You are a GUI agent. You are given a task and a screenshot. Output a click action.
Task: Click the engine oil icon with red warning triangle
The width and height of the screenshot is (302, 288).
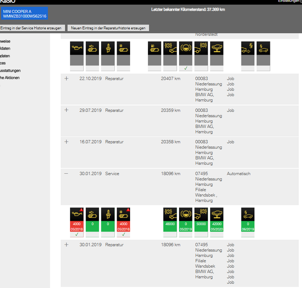click(77, 214)
